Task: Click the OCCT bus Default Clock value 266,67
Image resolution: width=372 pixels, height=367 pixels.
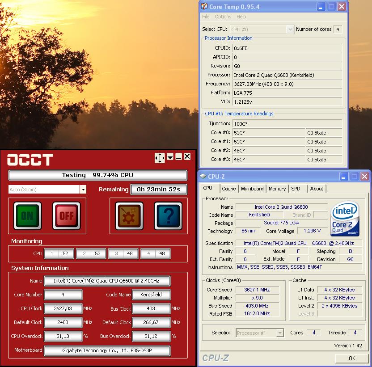Action: (x=152, y=322)
